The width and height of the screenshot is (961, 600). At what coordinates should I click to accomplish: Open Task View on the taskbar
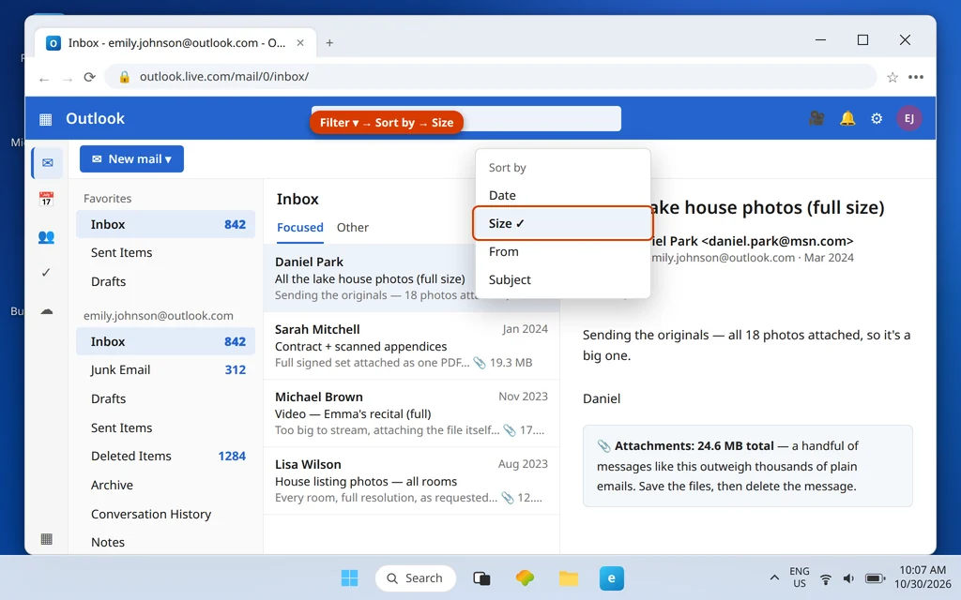tap(481, 577)
